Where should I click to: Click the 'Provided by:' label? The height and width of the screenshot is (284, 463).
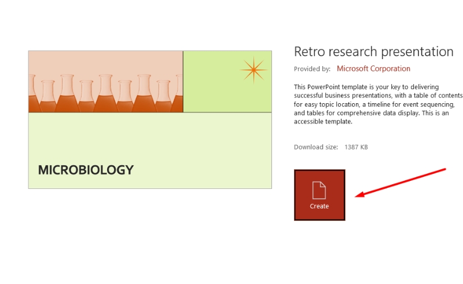[312, 69]
